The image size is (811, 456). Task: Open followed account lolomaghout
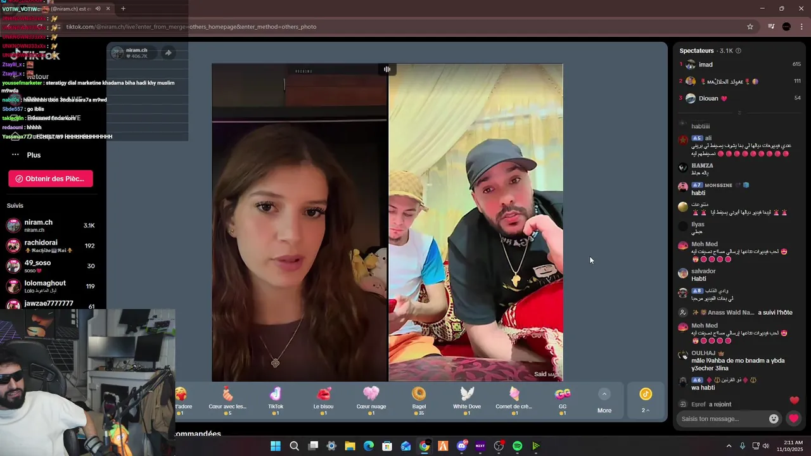[x=51, y=286]
